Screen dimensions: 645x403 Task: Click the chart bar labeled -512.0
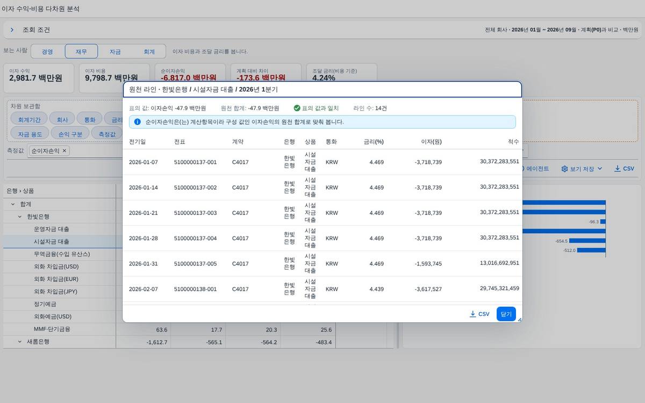tap(591, 250)
